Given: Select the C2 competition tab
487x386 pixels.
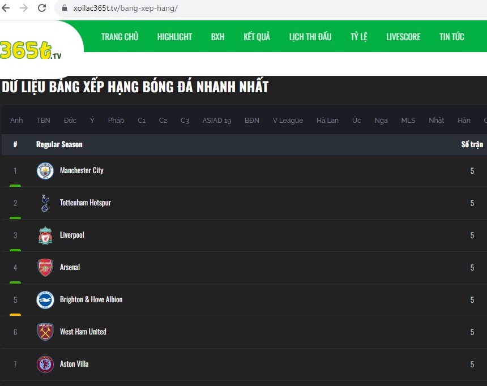Looking at the screenshot, I should (x=163, y=120).
